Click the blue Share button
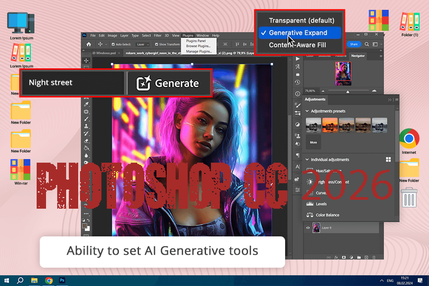The height and width of the screenshot is (286, 429). [x=354, y=44]
